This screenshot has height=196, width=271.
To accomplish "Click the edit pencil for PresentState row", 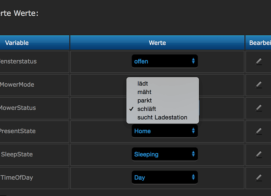I will click(x=258, y=131).
